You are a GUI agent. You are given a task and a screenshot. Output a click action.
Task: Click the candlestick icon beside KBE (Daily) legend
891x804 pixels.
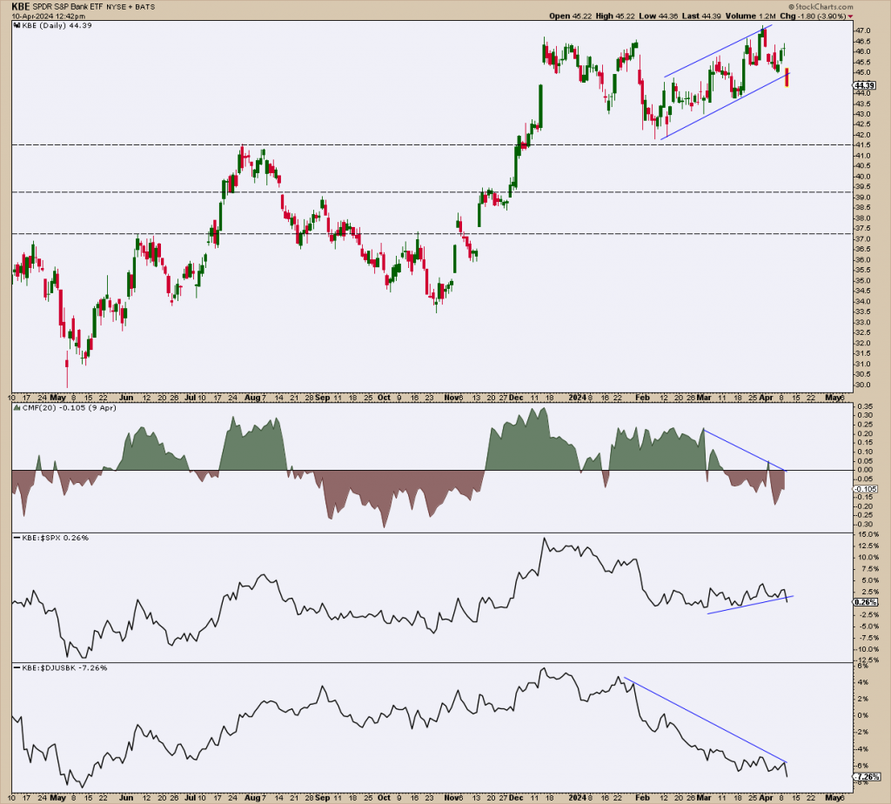point(17,25)
